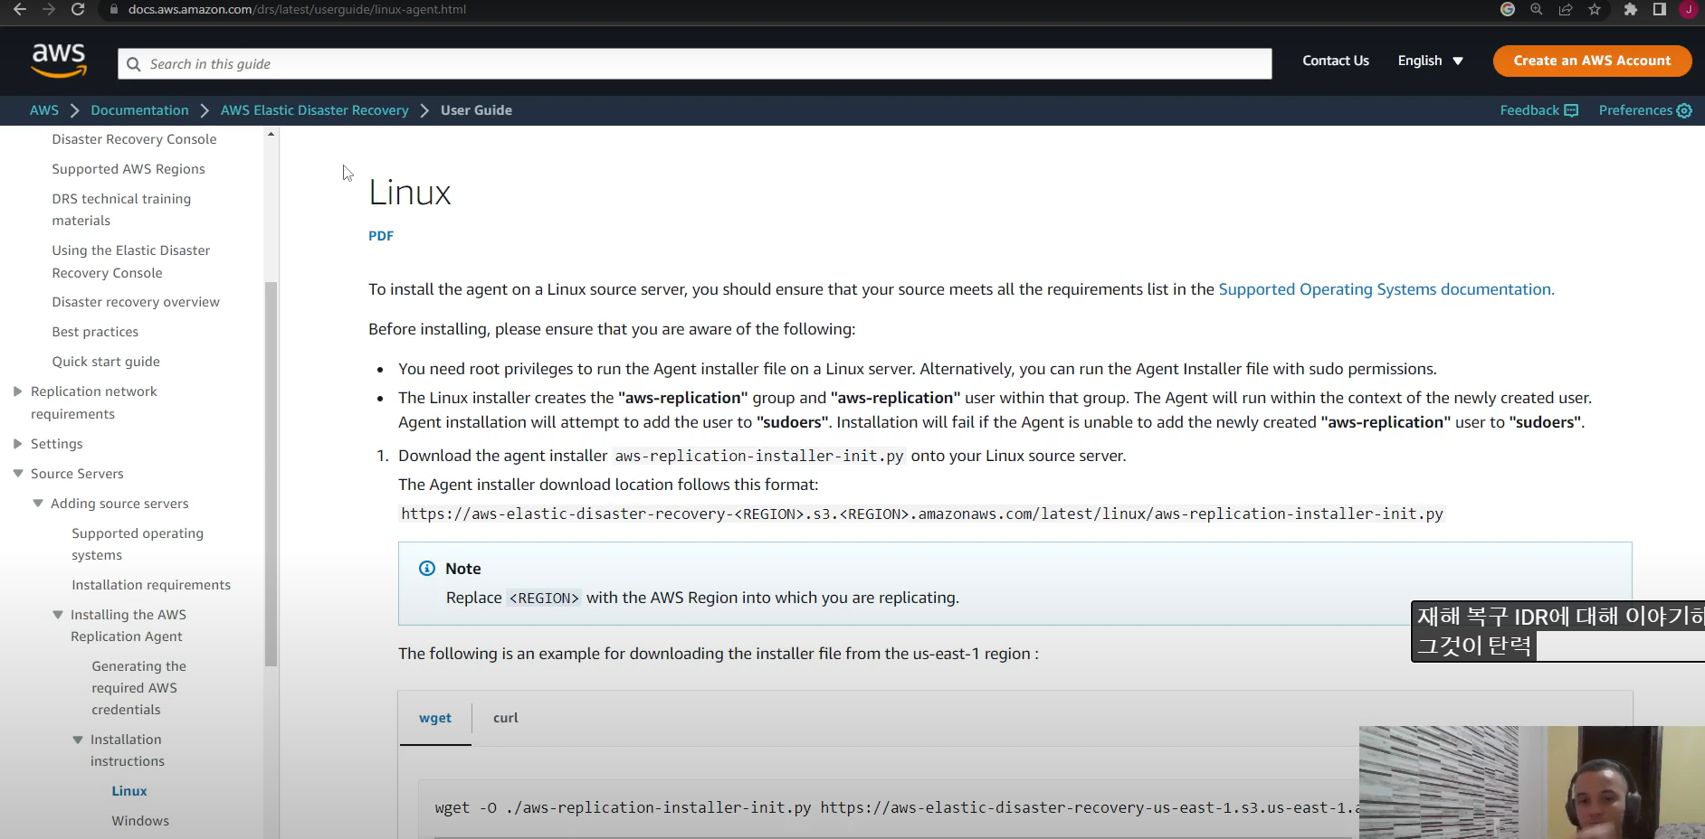Bookmark the page with the star icon

point(1595,9)
